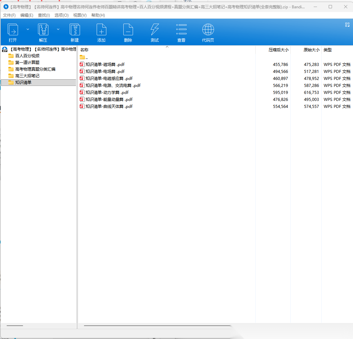
Task: Click the Extract (解压) toolbar icon
Action: point(43,30)
